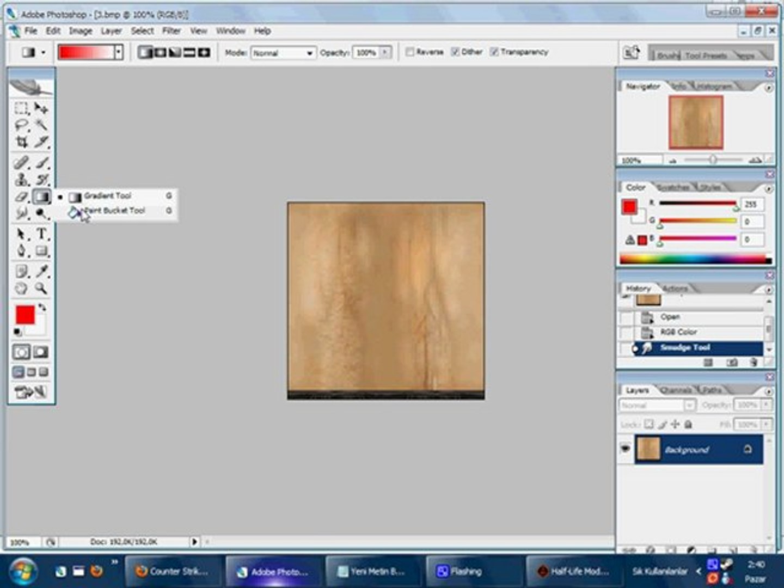
Task: Select the Path Selection tool
Action: [21, 234]
